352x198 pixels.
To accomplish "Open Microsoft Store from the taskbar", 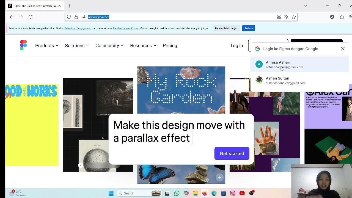I will [x=223, y=193].
